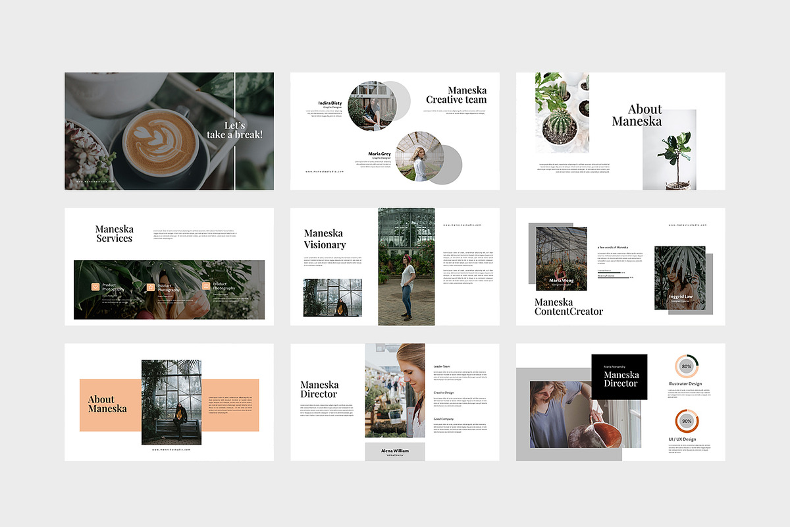This screenshot has width=790, height=527.
Task: Click the camera icon on the Services slide
Action: coord(206,287)
